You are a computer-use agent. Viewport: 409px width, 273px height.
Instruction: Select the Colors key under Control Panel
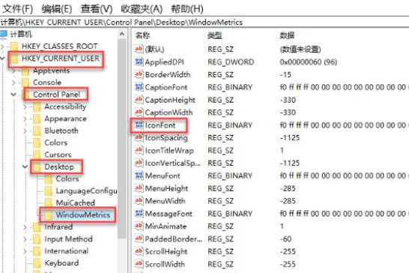[56, 142]
